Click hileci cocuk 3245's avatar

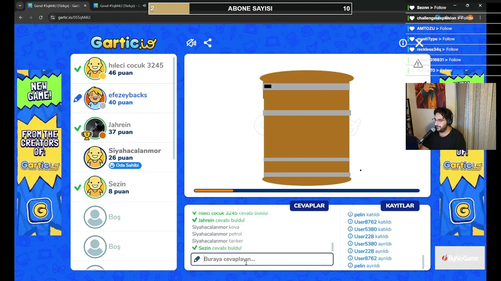(x=95, y=69)
